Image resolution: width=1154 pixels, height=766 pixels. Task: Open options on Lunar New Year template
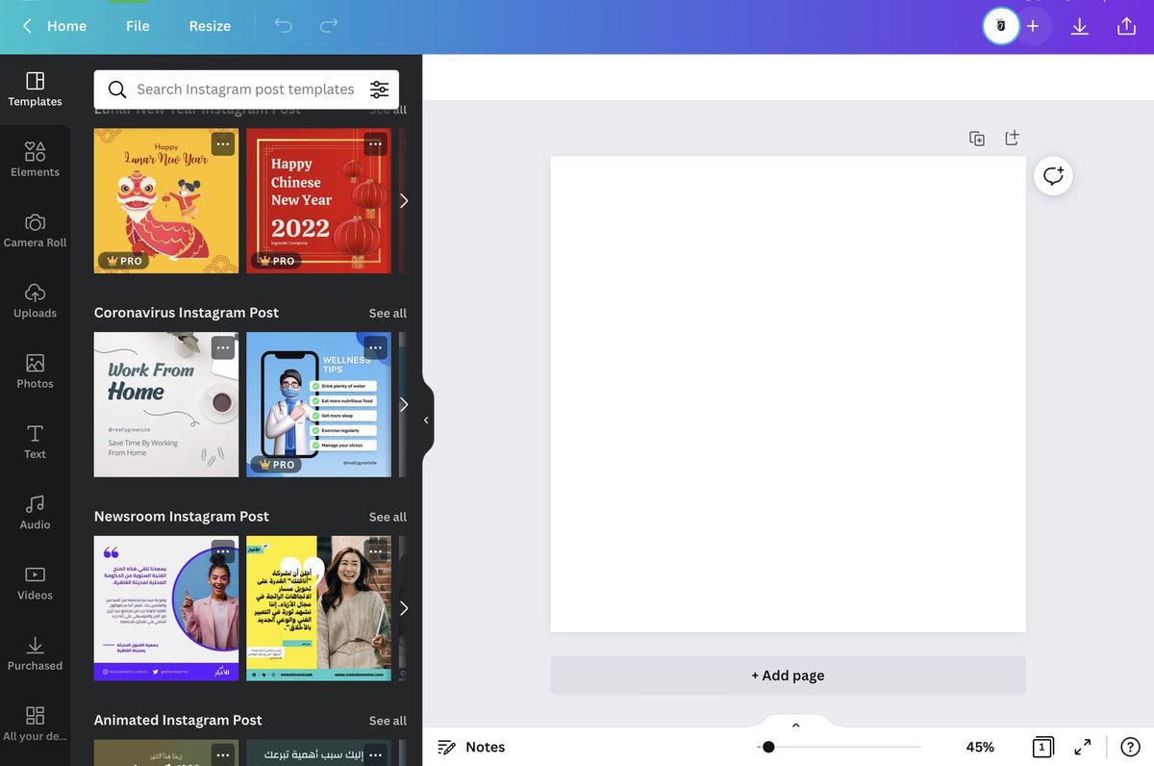click(x=223, y=144)
